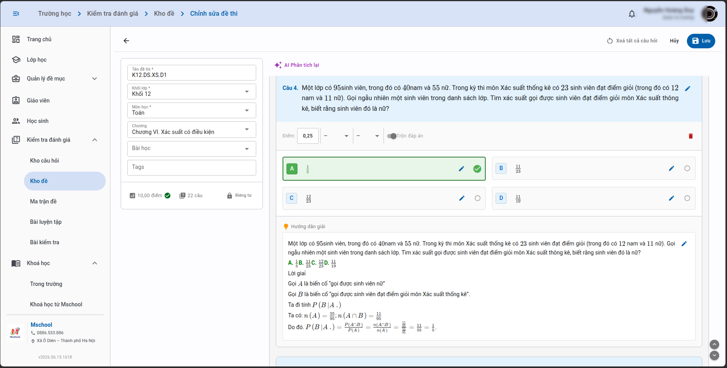Click the AI Phân tích lại sparkle icon
The image size is (727, 368).
click(x=278, y=65)
